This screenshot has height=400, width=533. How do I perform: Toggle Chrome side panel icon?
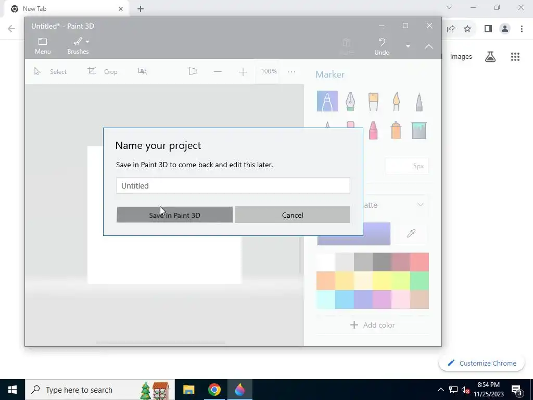point(488,29)
